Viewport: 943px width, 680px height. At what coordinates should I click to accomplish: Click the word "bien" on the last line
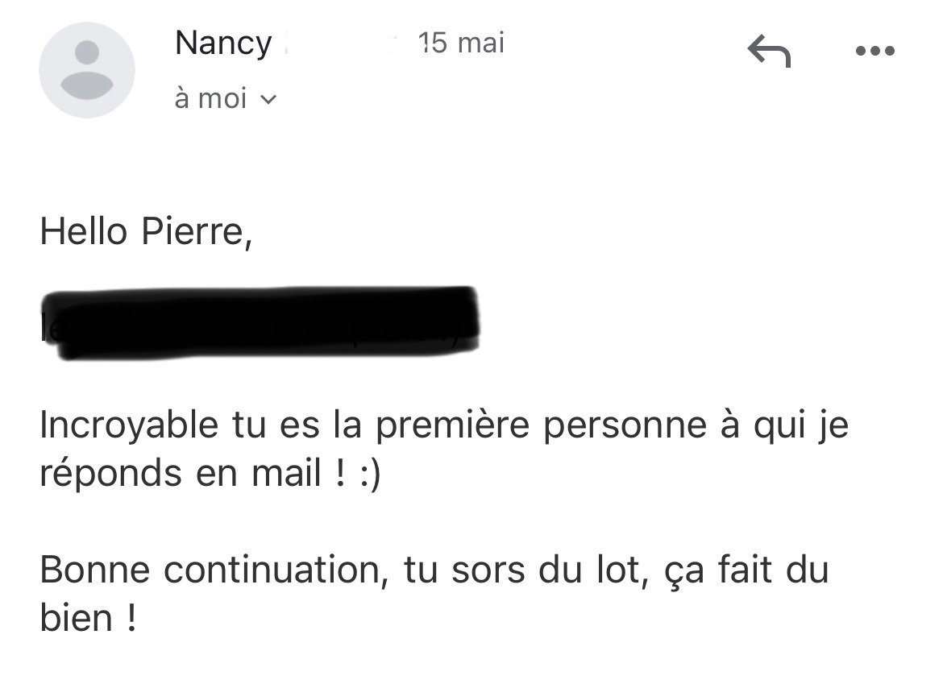click(76, 619)
